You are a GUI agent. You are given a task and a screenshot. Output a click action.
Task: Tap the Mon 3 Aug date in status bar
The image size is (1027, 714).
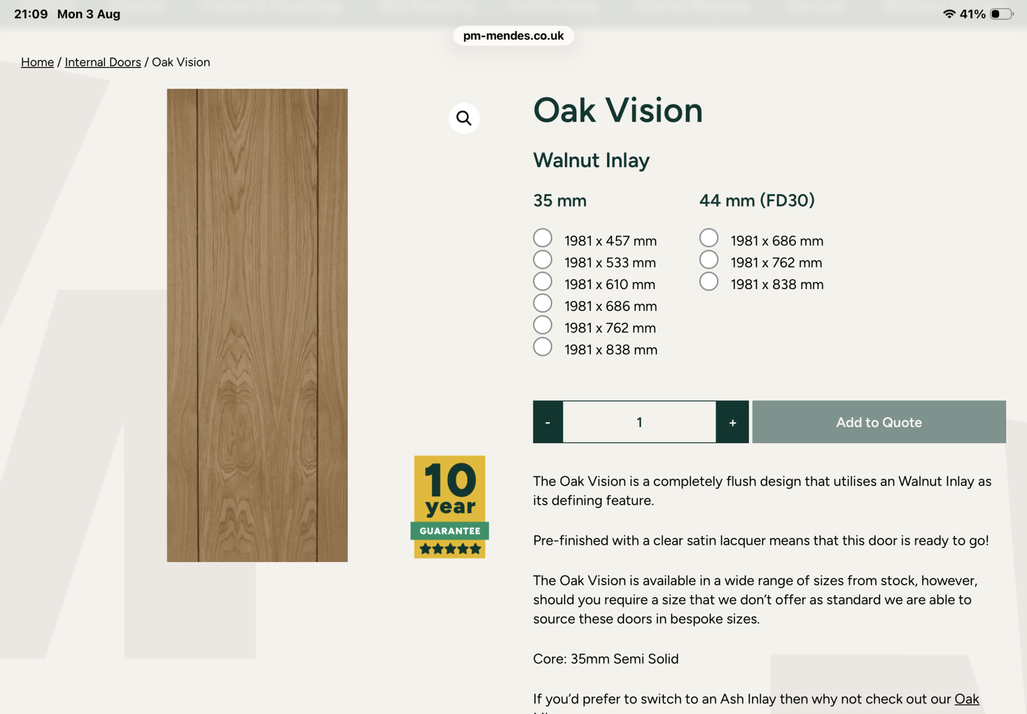click(x=89, y=14)
